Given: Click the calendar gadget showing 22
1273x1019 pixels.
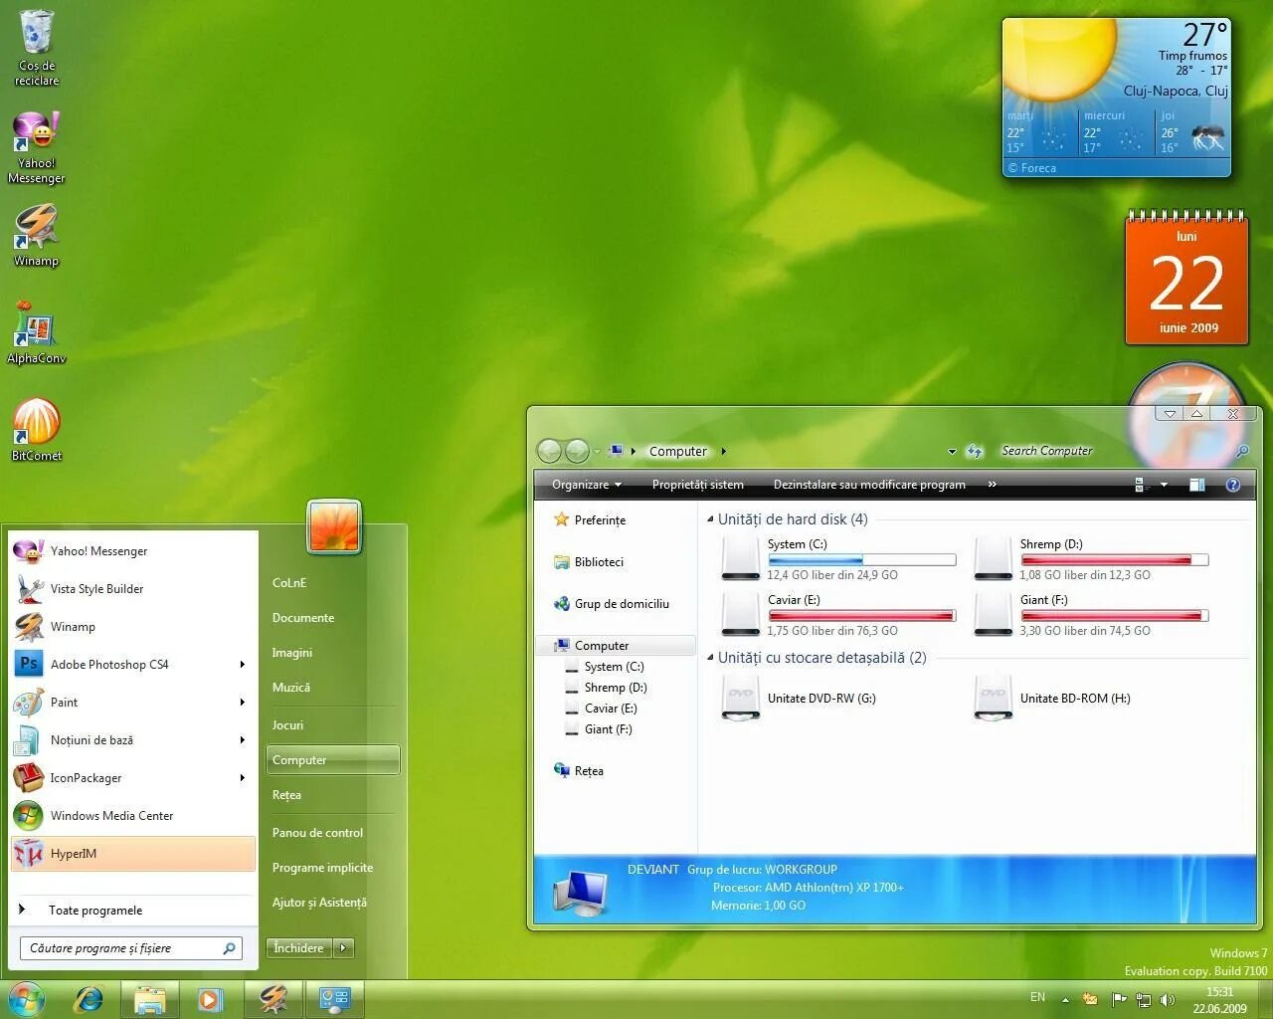Looking at the screenshot, I should coord(1186,278).
